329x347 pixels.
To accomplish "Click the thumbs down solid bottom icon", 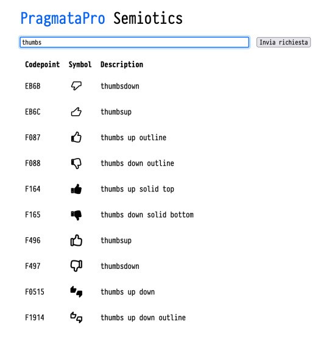I will (x=76, y=215).
